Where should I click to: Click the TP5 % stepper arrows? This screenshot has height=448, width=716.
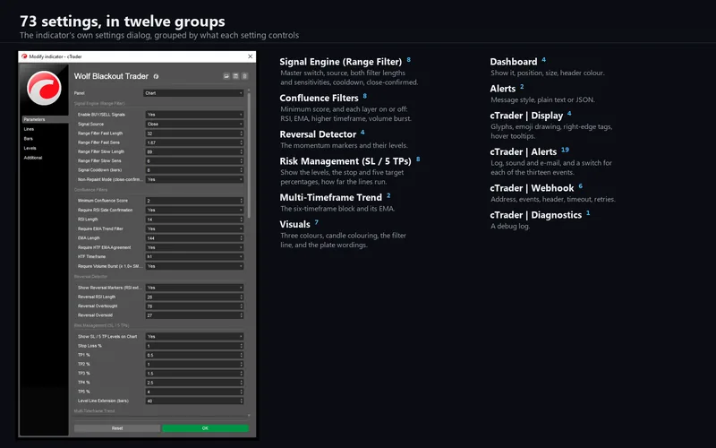pyautogui.click(x=241, y=392)
